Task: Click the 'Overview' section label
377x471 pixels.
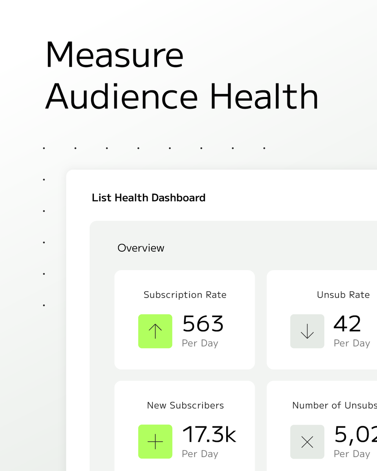Action: [141, 248]
